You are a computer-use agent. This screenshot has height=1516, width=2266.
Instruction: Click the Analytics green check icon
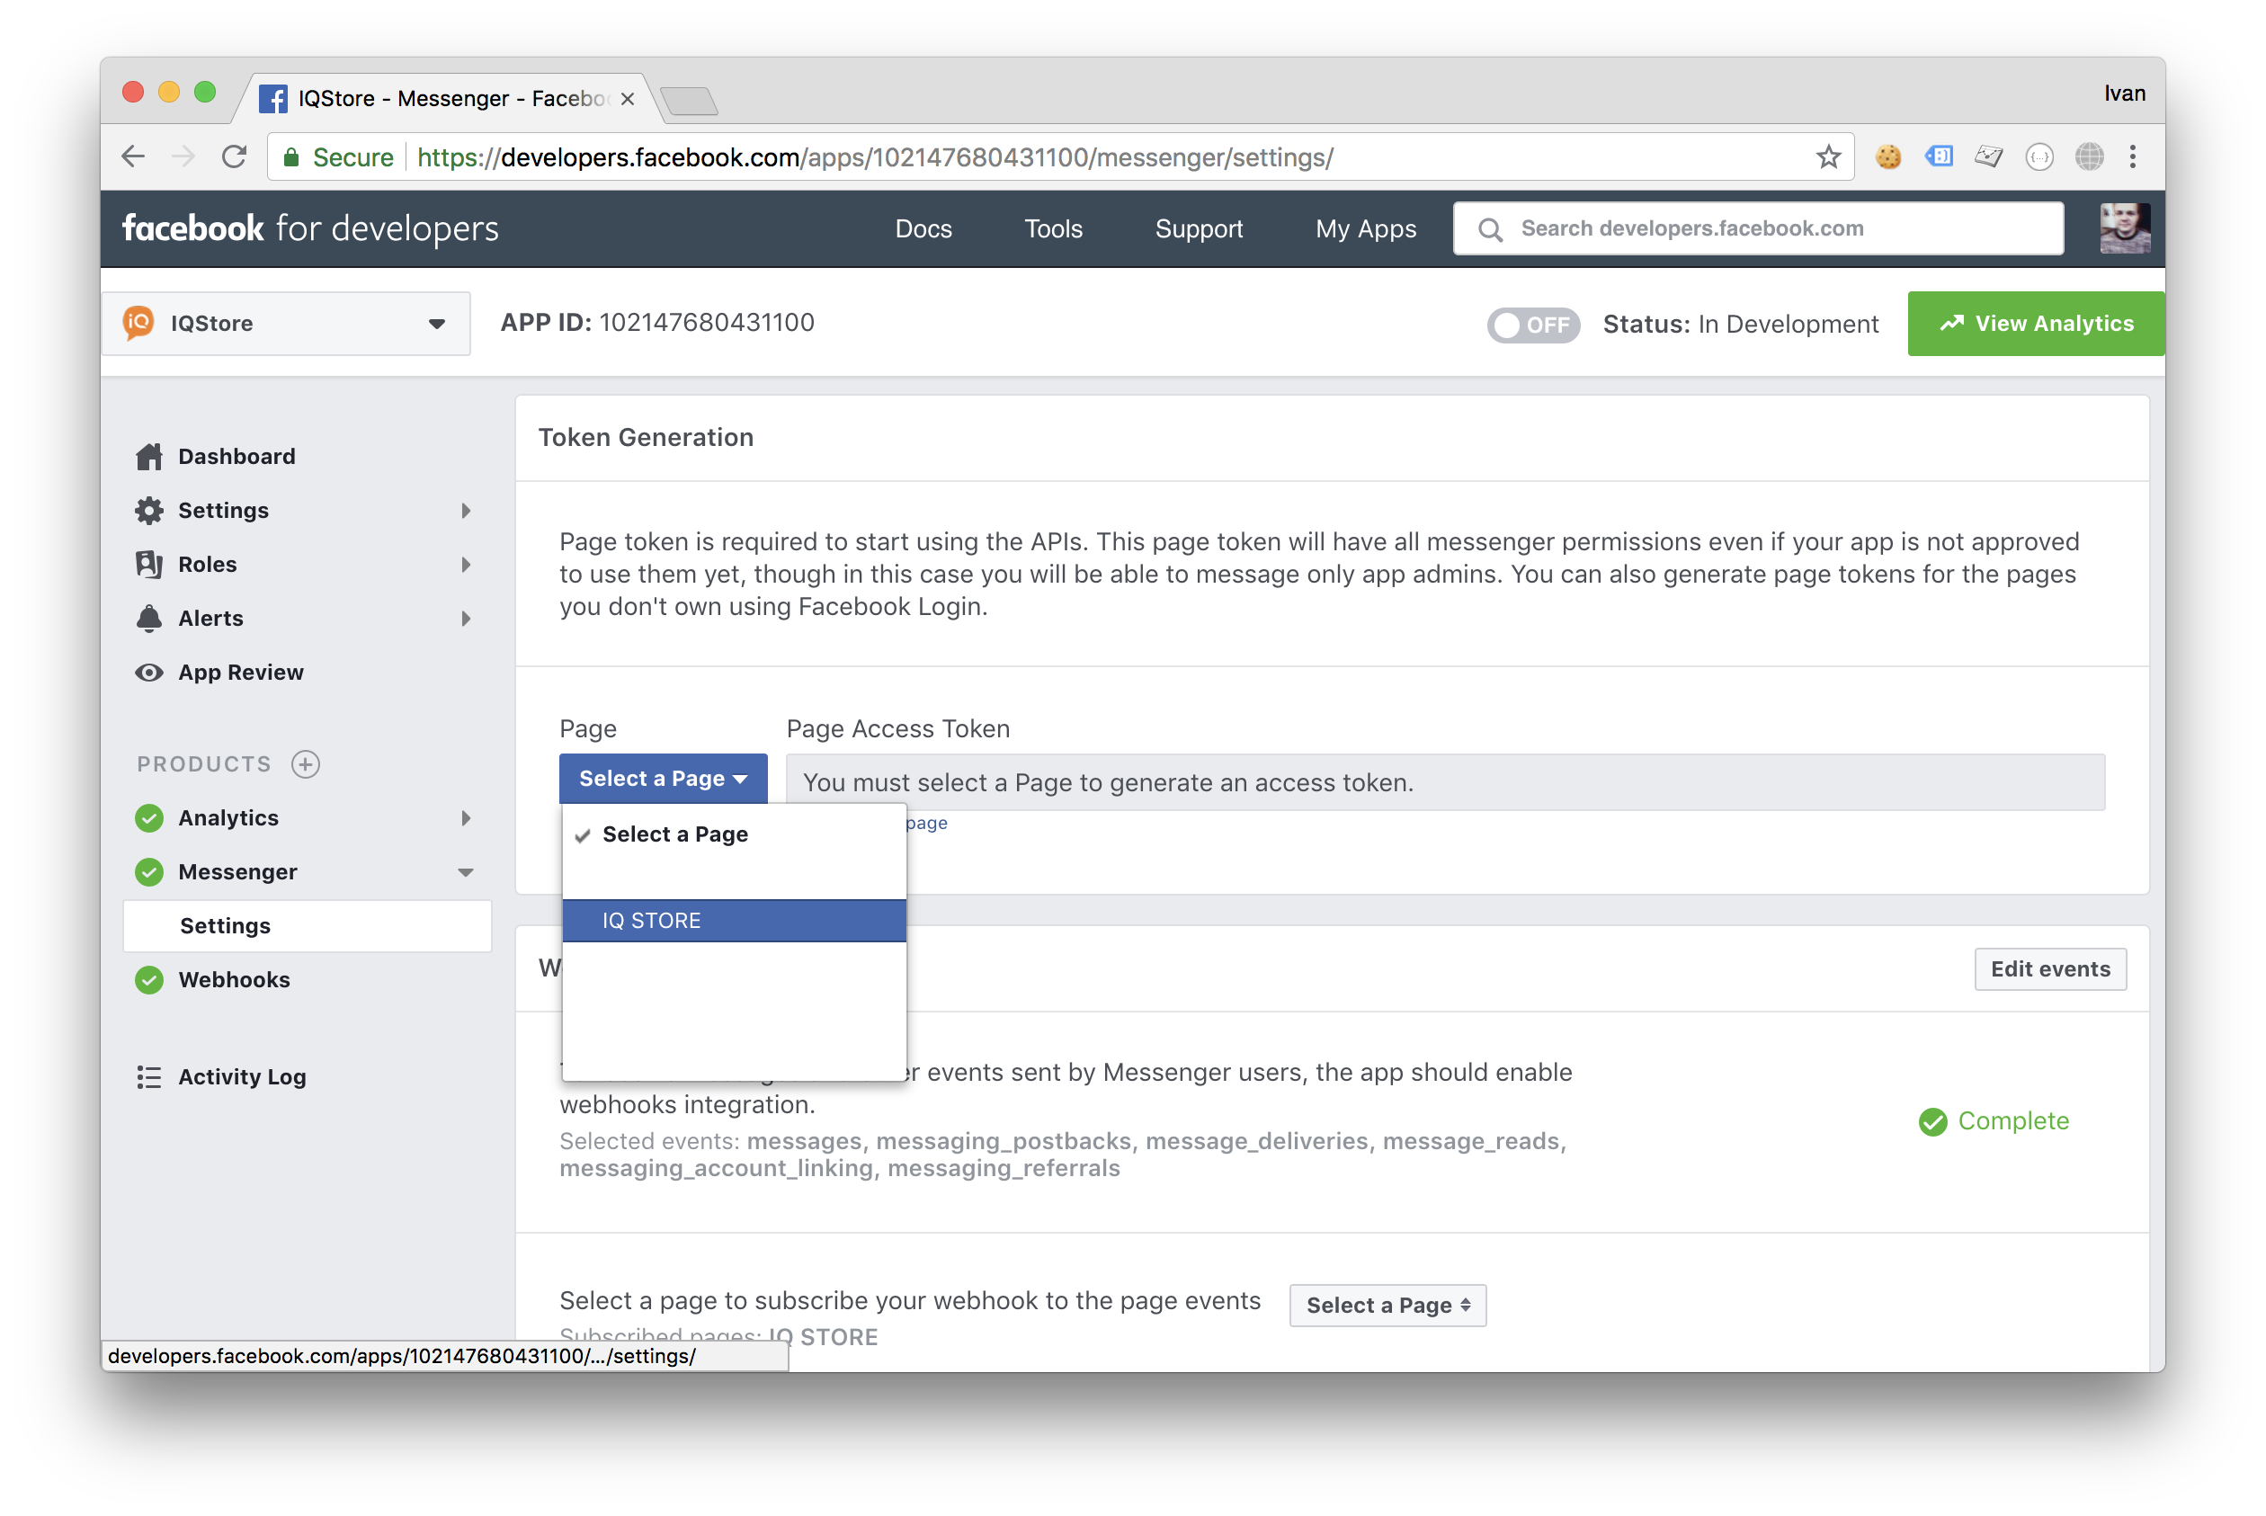pyautogui.click(x=149, y=819)
